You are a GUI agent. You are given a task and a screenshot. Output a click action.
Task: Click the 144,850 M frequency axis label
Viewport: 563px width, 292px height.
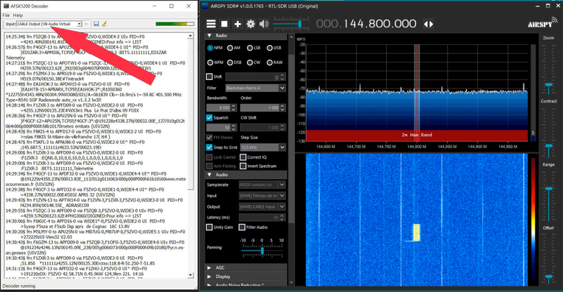447,147
